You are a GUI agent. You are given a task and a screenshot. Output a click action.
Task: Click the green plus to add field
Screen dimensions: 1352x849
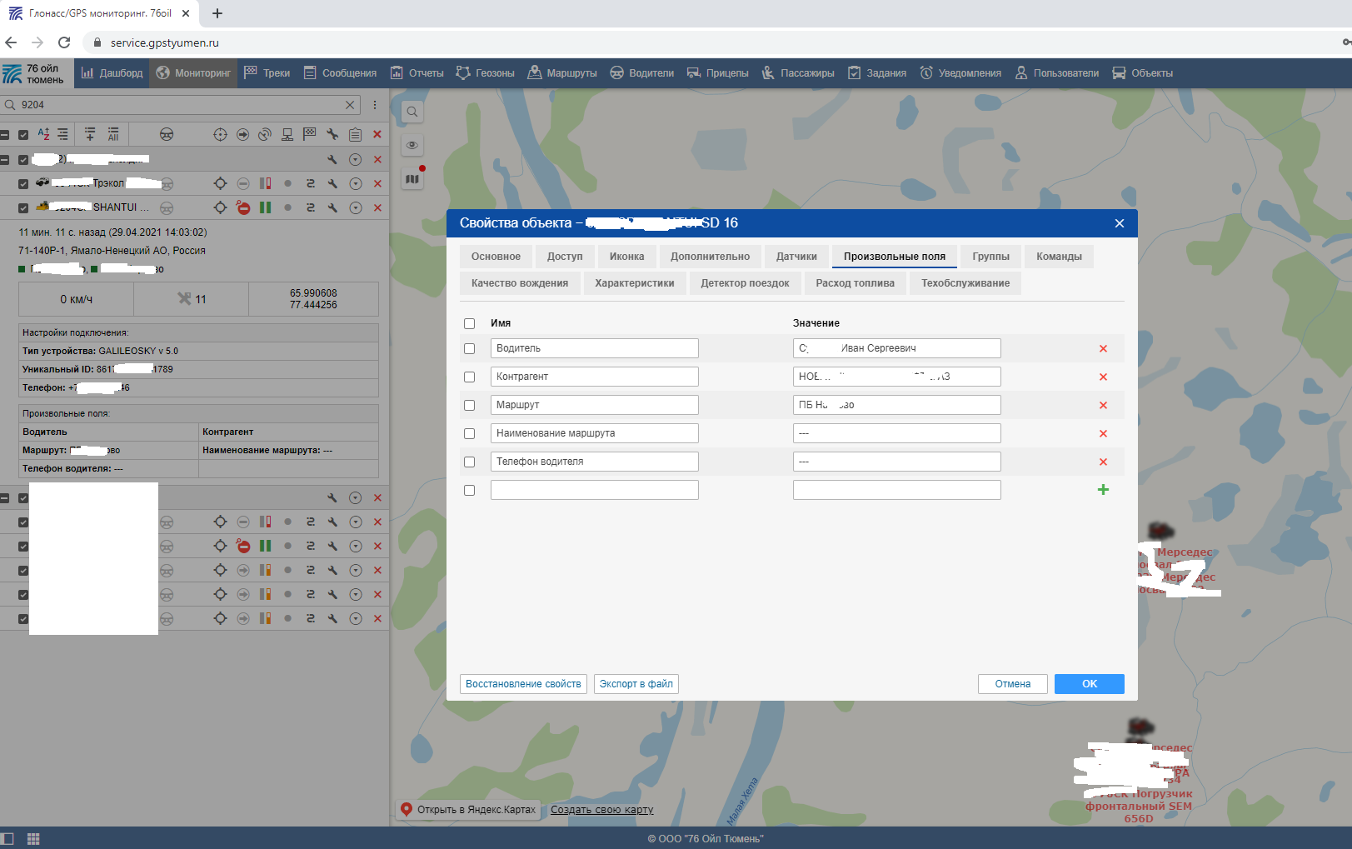1103,490
